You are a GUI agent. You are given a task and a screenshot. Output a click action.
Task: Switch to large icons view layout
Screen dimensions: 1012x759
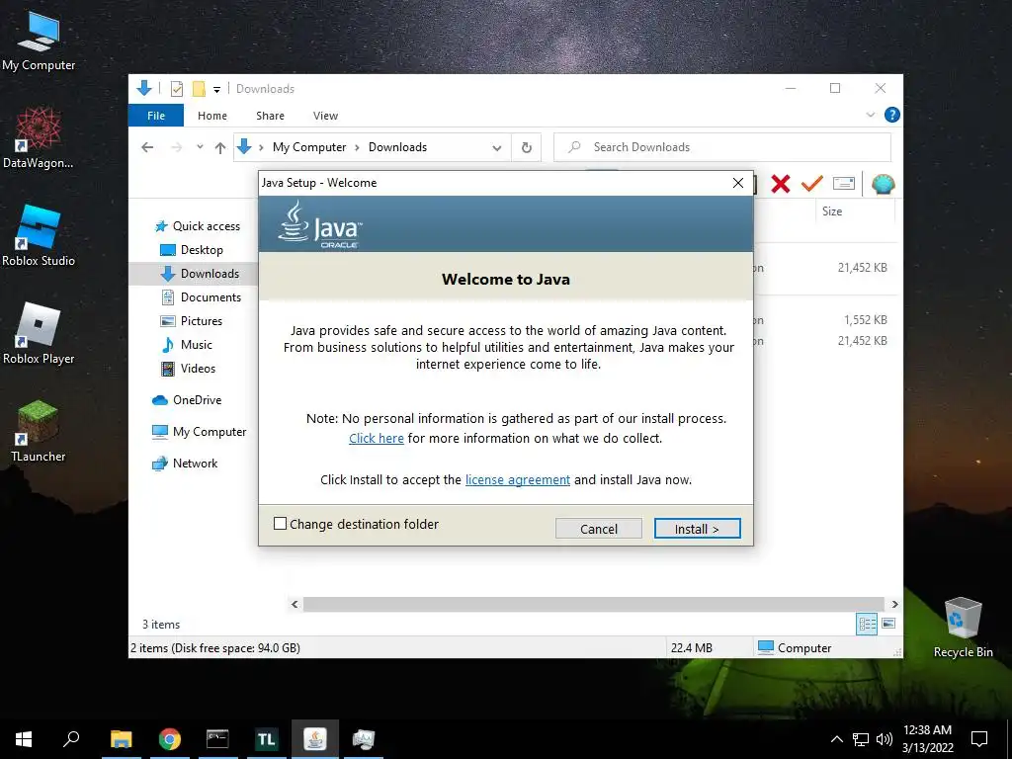[x=888, y=624]
